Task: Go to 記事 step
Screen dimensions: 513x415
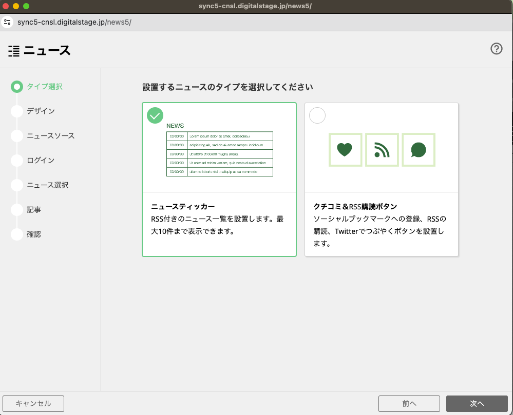Action: 34,210
